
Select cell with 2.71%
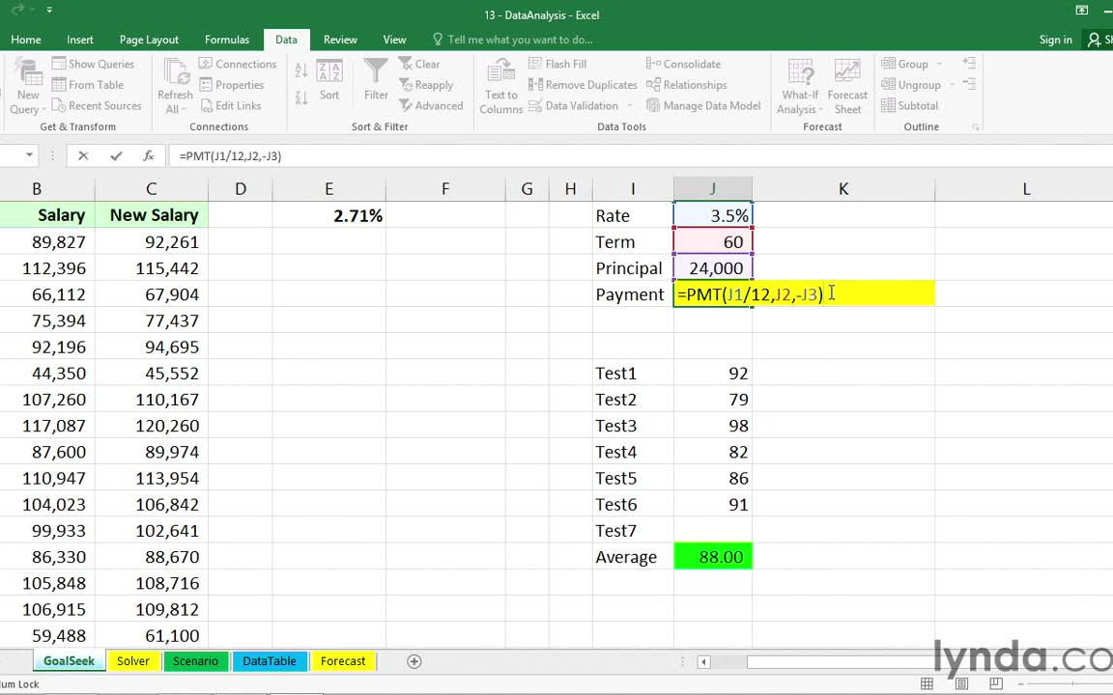pos(329,215)
